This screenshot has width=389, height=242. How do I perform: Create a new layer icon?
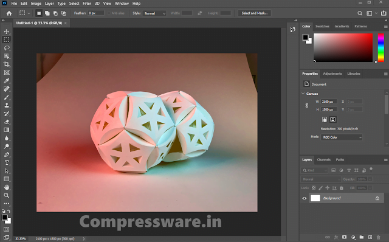click(x=370, y=237)
